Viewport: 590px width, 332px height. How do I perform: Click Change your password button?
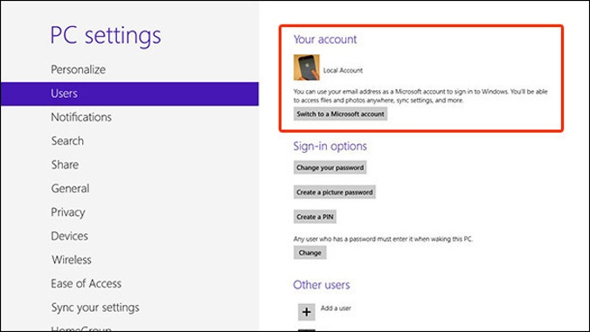tap(330, 168)
